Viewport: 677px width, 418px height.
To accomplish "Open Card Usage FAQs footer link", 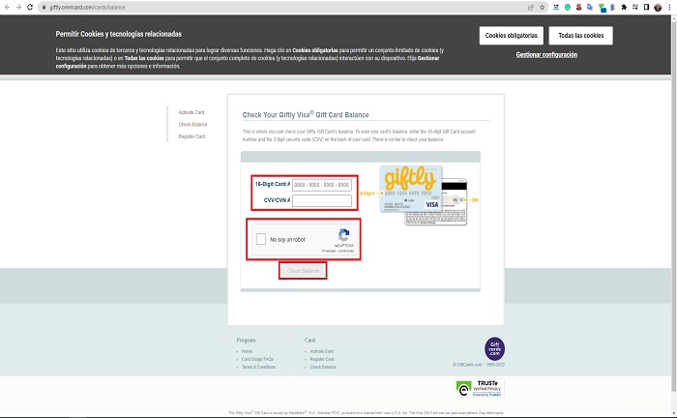I will click(257, 359).
